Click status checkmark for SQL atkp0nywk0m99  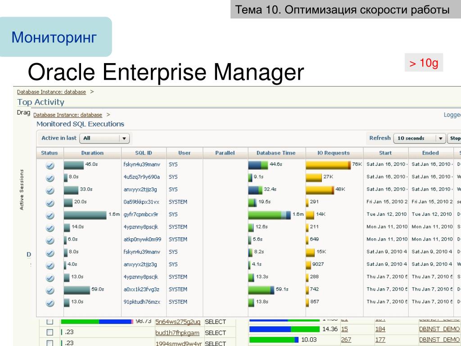point(50,241)
